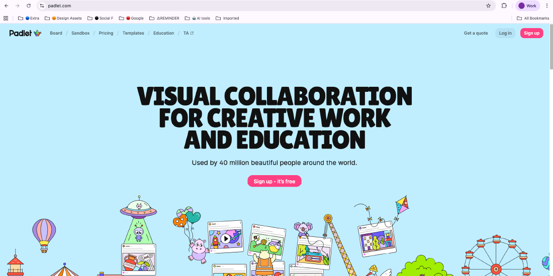The image size is (553, 276).
Task: Expand the Design Assets bookmark folder
Action: (x=63, y=18)
